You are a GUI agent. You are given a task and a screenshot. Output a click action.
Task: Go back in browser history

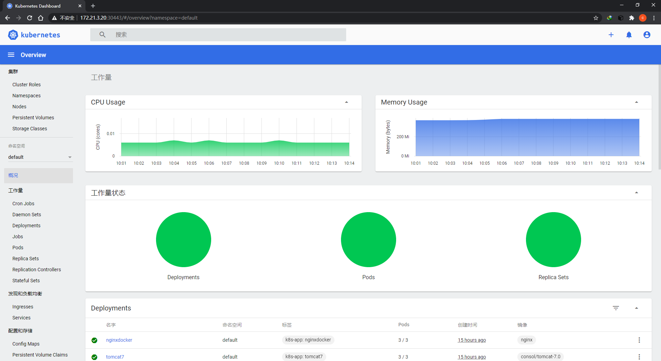[x=8, y=18]
